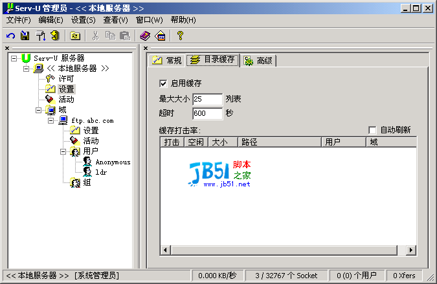Click the 路径 column header

click(x=280, y=142)
